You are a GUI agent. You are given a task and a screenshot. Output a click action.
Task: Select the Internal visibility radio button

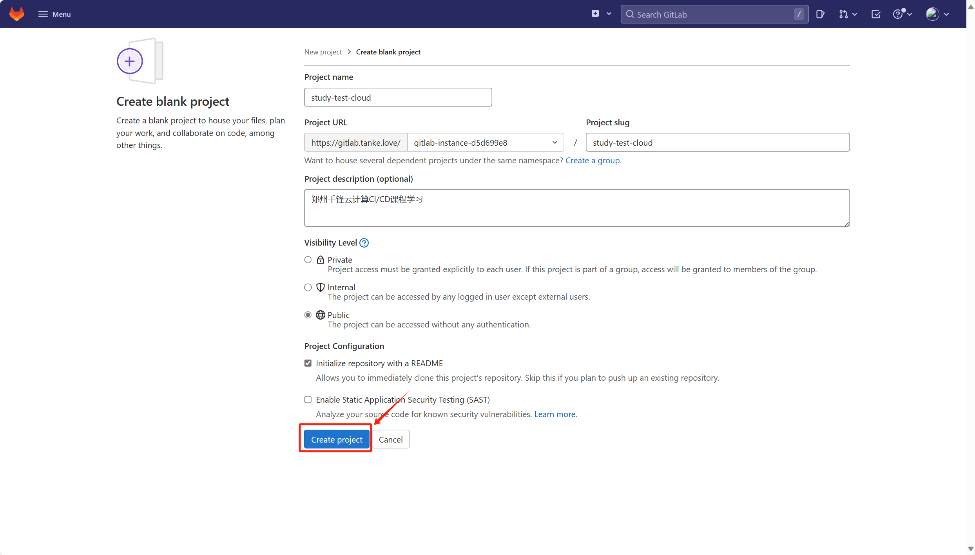pos(308,287)
